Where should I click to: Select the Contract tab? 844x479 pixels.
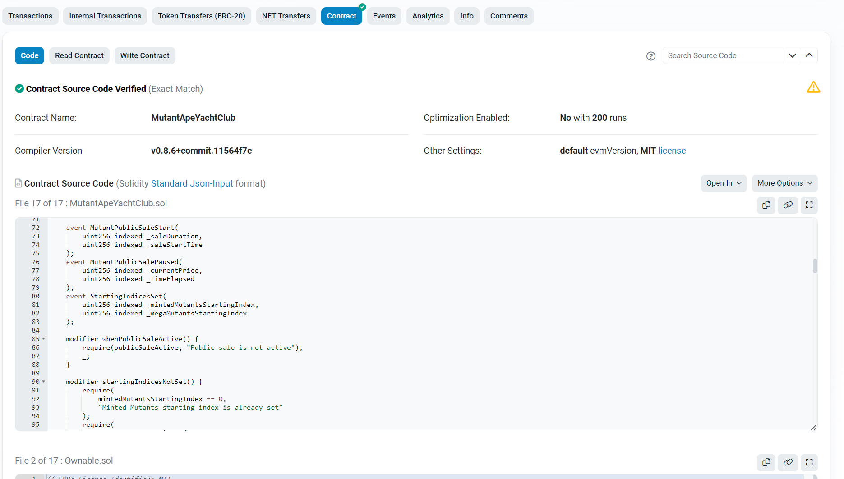[341, 16]
